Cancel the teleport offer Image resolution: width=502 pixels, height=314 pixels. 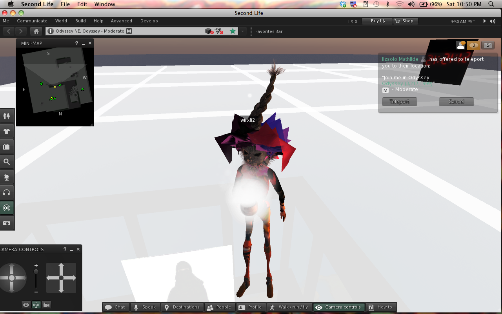(457, 102)
